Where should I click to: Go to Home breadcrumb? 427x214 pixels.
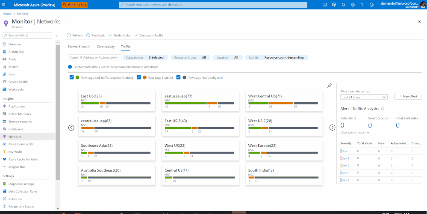pyautogui.click(x=7, y=14)
